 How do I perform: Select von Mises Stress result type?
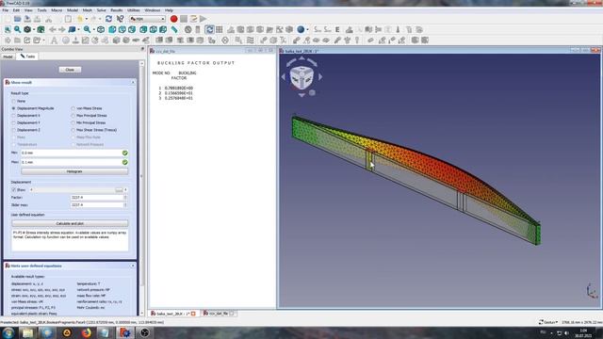[73, 108]
